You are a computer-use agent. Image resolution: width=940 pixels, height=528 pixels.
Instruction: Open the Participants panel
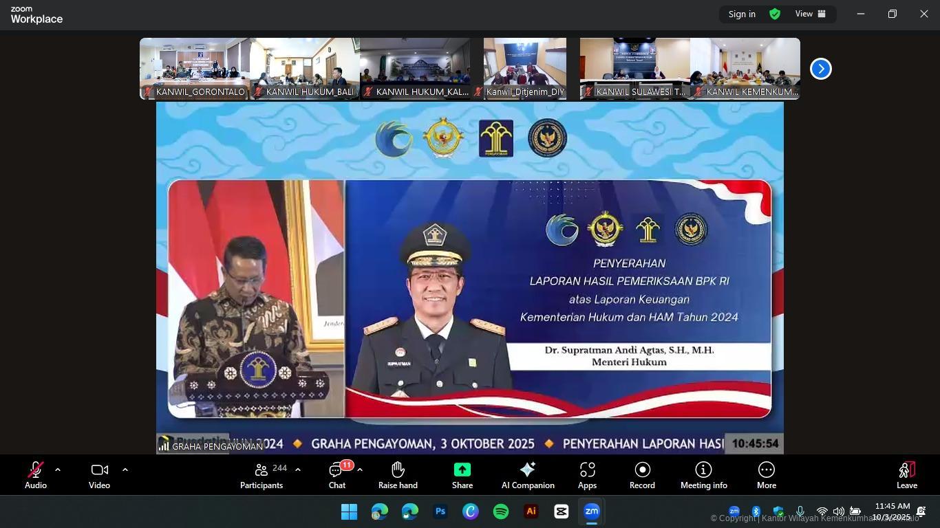261,475
